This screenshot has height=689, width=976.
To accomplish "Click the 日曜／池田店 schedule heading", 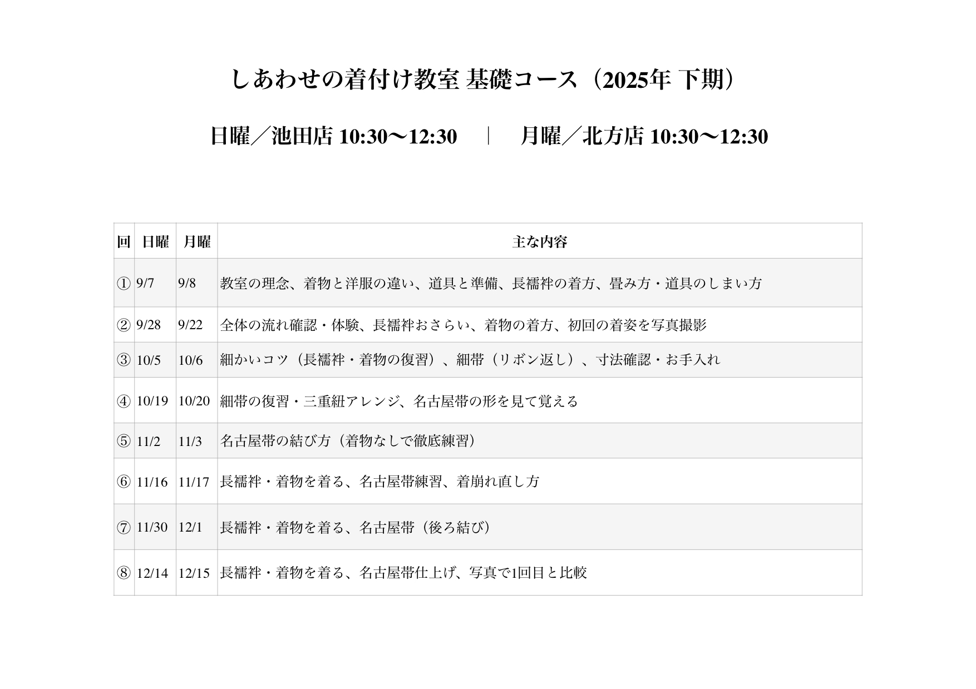I will click(x=333, y=136).
